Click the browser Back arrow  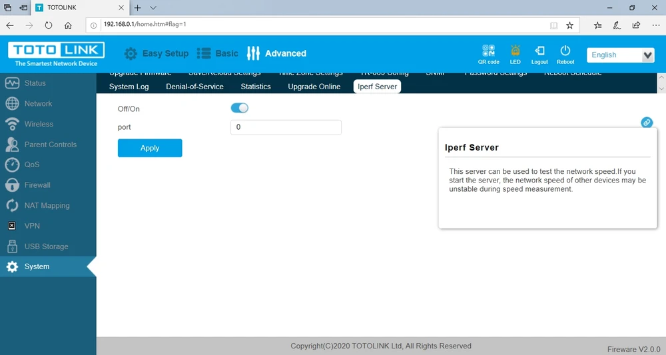pos(10,25)
